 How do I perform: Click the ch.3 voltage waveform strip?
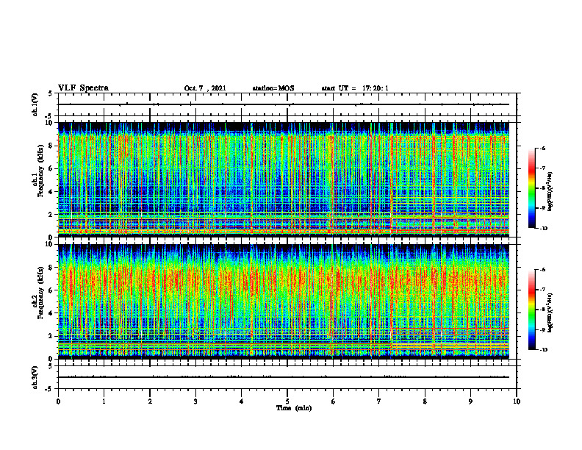pyautogui.click(x=287, y=377)
